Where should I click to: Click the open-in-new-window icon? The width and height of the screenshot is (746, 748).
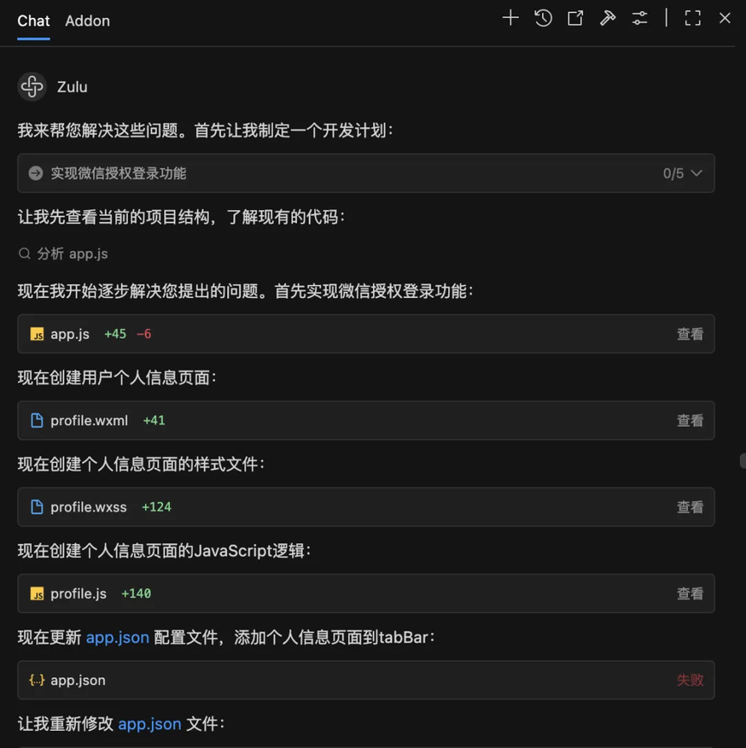click(x=575, y=18)
